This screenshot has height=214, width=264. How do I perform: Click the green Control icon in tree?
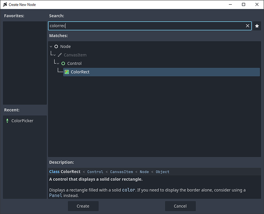(x=63, y=63)
